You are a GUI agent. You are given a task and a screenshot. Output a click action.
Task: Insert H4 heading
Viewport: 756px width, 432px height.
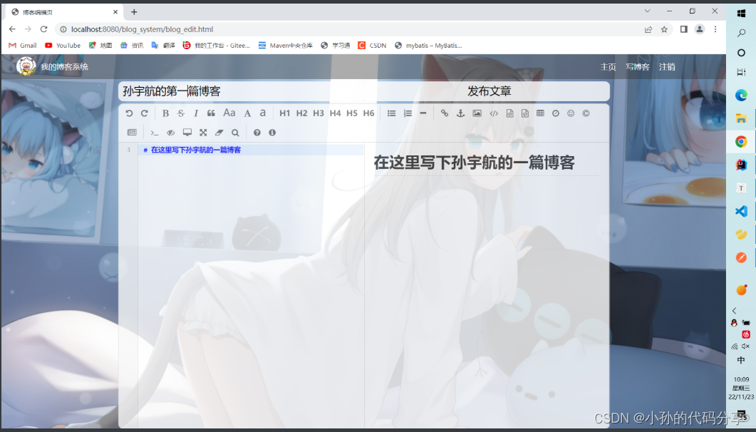tap(335, 113)
